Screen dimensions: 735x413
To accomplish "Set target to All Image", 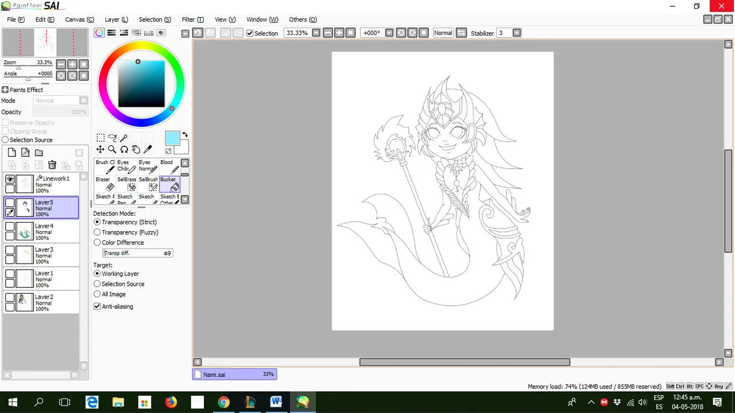I will point(97,294).
